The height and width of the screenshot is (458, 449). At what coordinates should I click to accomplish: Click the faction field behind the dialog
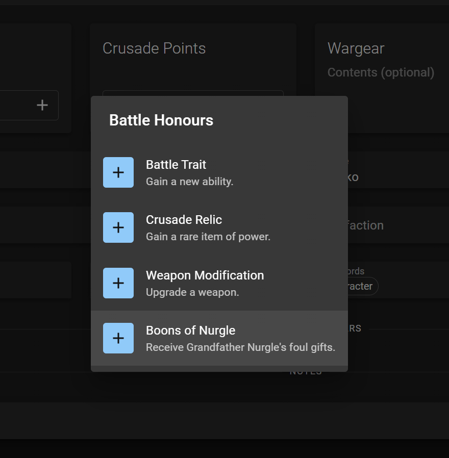tap(365, 225)
